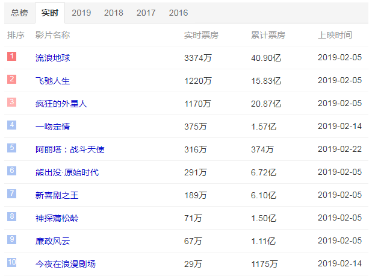372x276 pixels.
Task: Click the blue rank 4 badge
Action: click(11, 125)
